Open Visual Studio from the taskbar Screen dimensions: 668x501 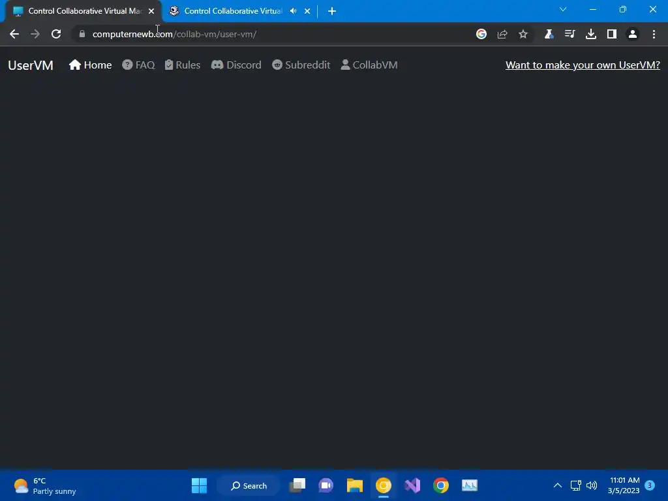[x=412, y=485]
